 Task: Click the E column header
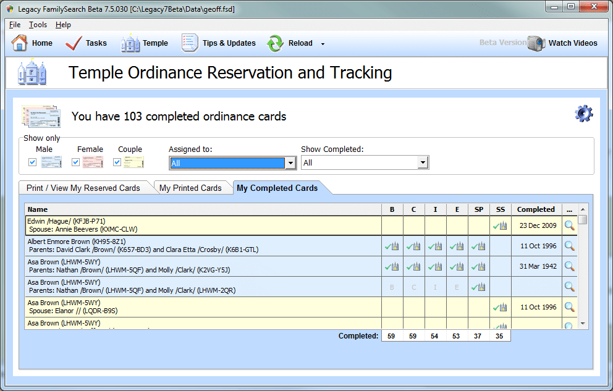click(x=457, y=209)
